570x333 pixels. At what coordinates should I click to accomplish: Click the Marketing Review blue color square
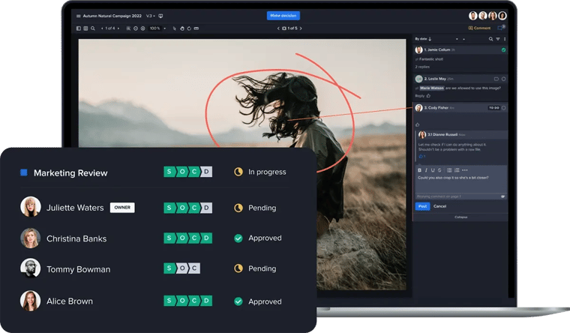pyautogui.click(x=24, y=172)
